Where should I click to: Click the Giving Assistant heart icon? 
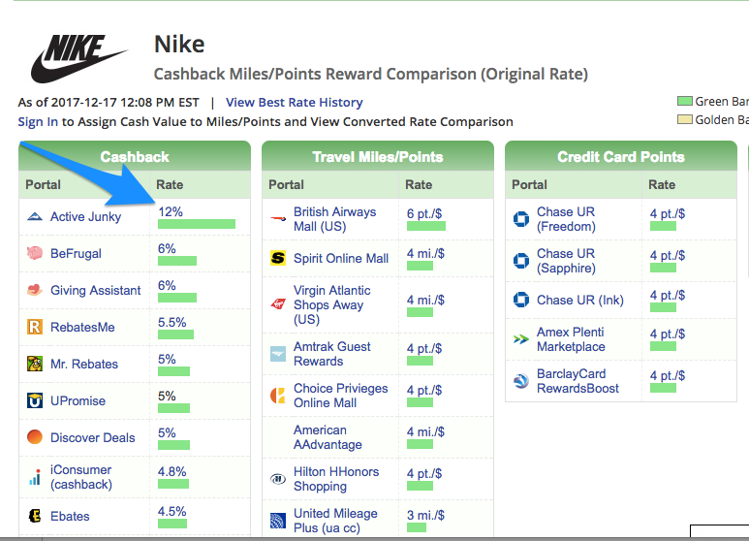click(x=35, y=290)
